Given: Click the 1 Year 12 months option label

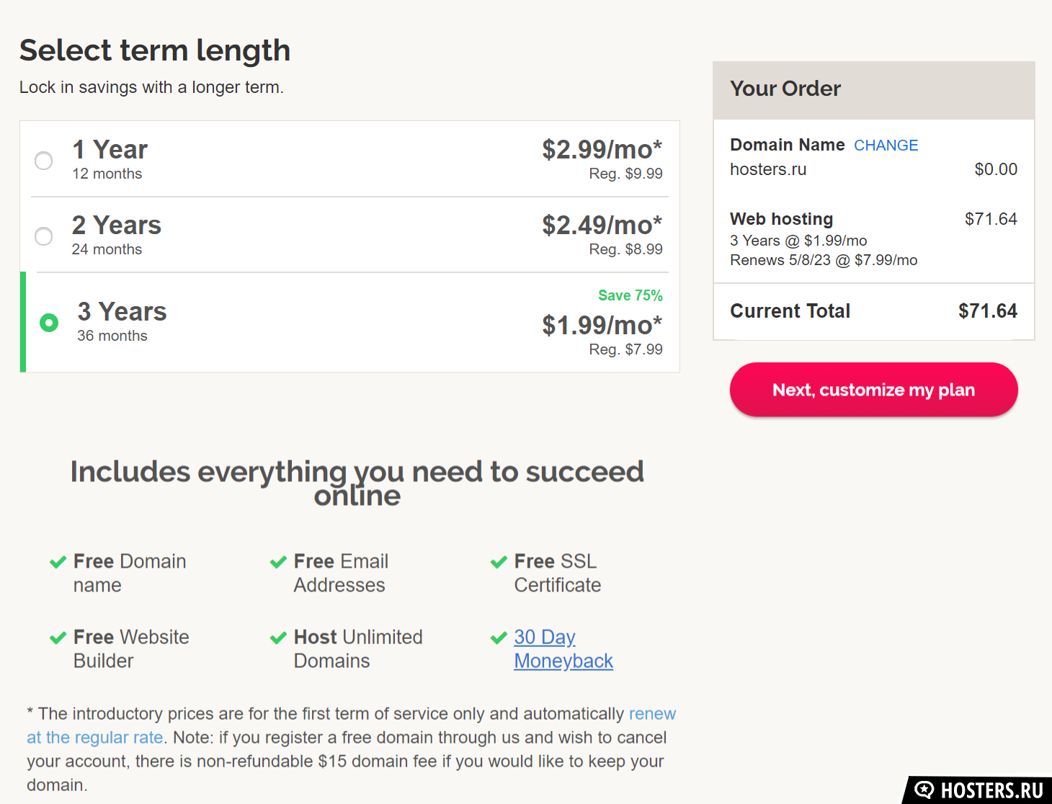Looking at the screenshot, I should coord(110,159).
